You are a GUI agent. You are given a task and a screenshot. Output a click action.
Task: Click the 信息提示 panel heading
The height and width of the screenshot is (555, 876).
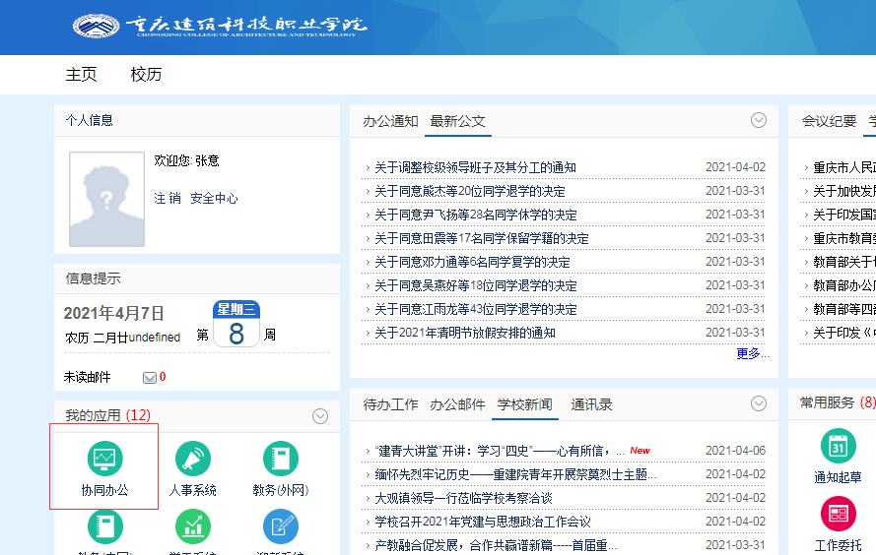click(x=93, y=278)
